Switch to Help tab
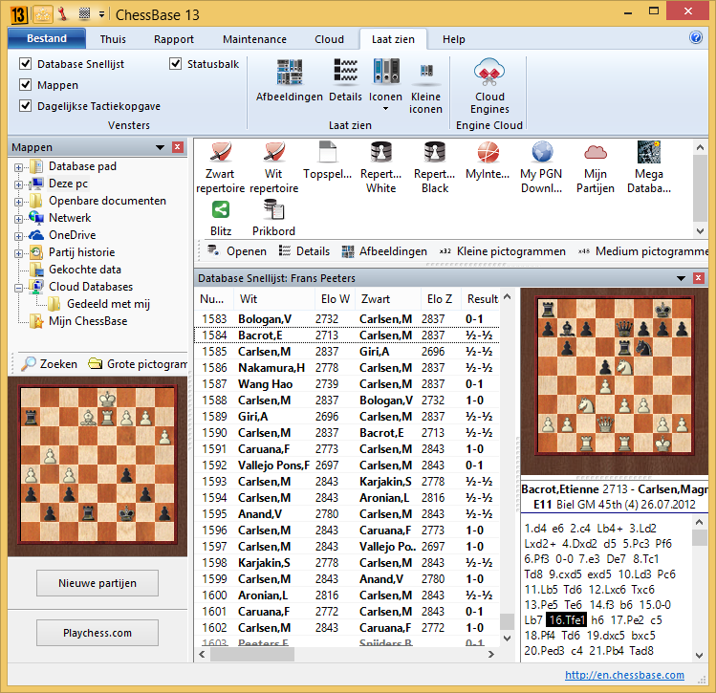 point(453,39)
